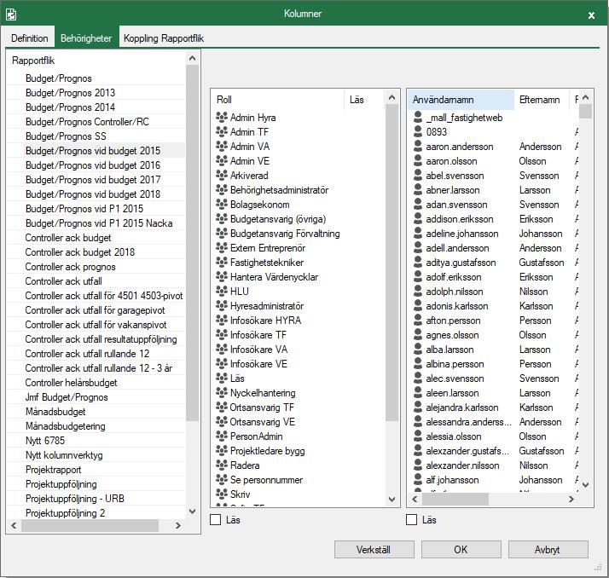Enable the Läs checkbox under the role list

pos(215,520)
